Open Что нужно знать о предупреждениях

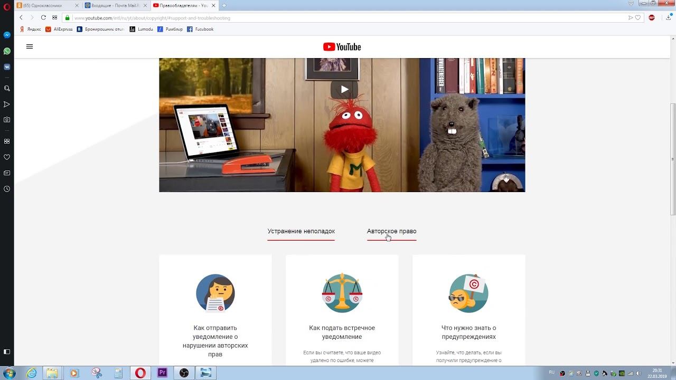coord(469,332)
